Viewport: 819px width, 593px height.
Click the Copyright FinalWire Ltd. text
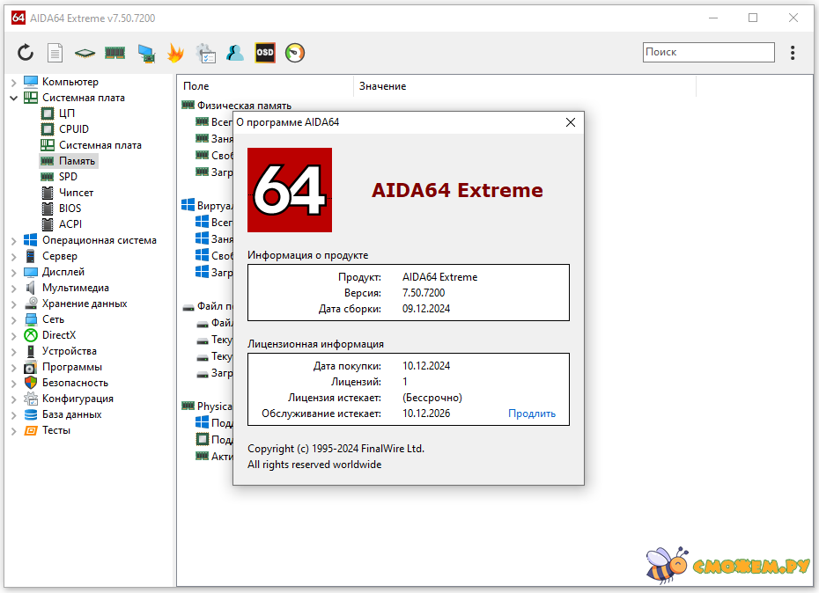coord(336,449)
